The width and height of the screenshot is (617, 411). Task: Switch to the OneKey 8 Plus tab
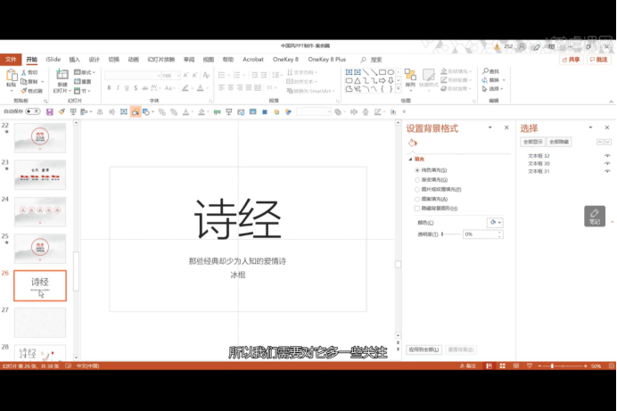(327, 60)
